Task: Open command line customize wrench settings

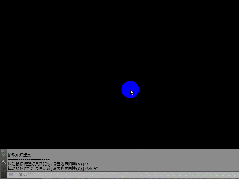Action: [4, 162]
